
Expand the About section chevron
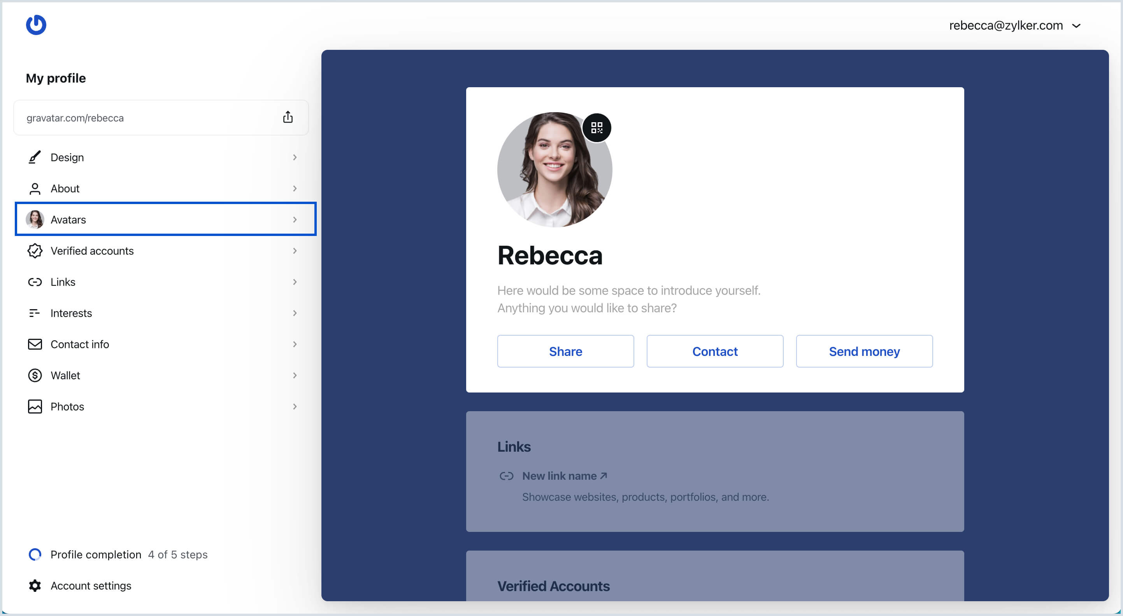tap(295, 188)
